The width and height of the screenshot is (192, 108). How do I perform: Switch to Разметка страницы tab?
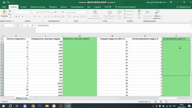pos(38,7)
